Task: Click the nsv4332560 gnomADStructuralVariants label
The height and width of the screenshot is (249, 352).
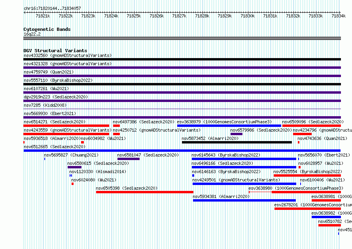Action: tap(68, 55)
